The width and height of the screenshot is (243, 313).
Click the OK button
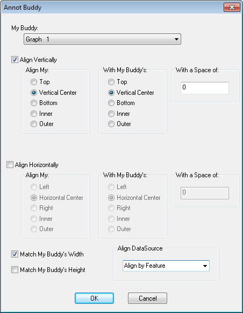click(x=94, y=298)
